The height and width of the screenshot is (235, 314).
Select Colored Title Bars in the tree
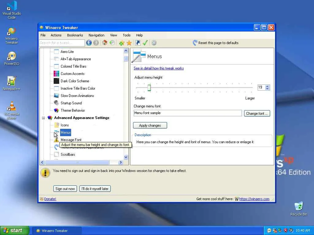pos(74,66)
